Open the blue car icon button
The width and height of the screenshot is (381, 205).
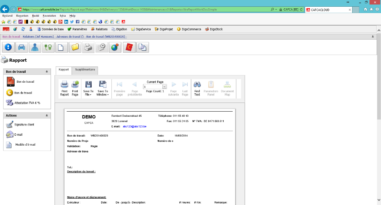pos(22,47)
